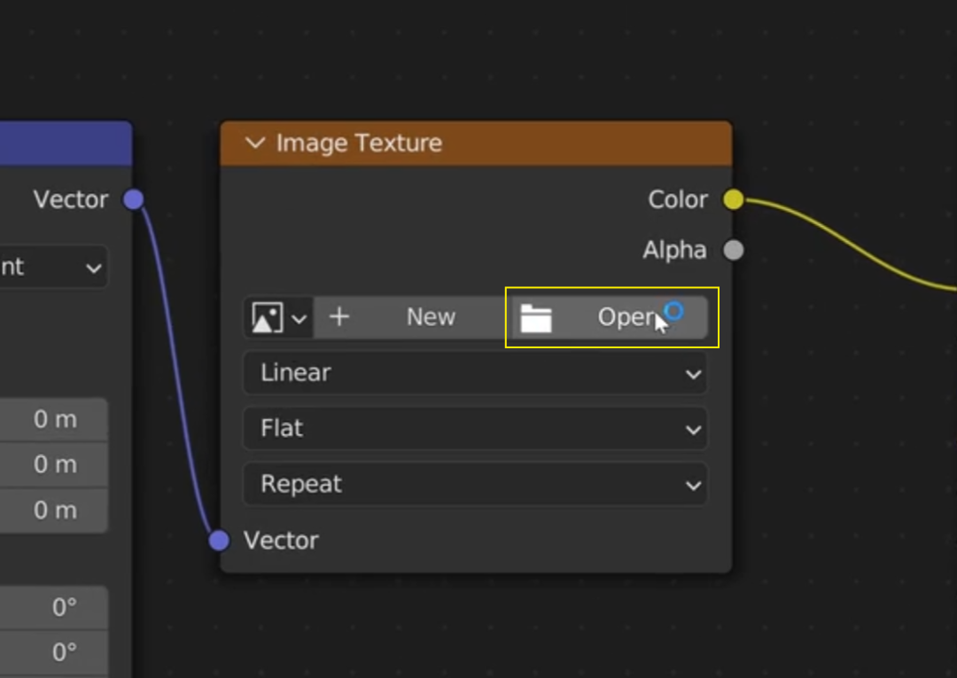Click the yellow Color output socket
Image resolution: width=957 pixels, height=678 pixels.
733,199
